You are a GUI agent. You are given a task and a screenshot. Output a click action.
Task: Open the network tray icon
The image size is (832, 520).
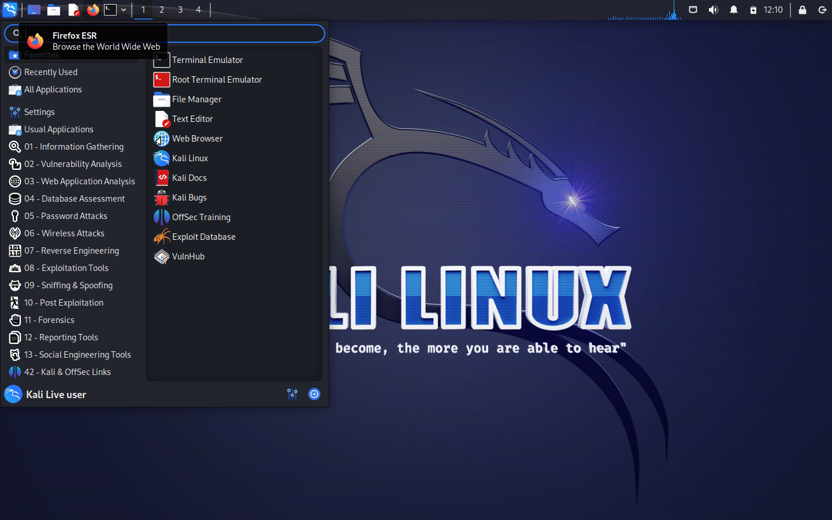(693, 10)
